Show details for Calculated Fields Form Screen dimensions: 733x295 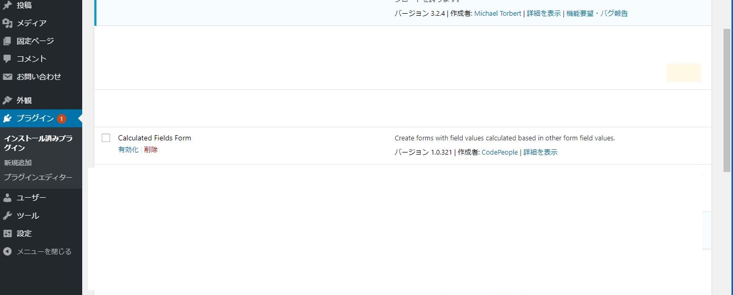pyautogui.click(x=540, y=152)
